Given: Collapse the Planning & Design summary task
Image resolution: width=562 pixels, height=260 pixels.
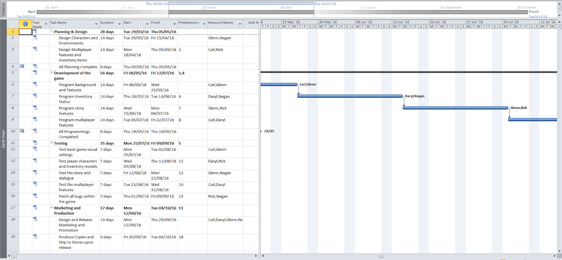Looking at the screenshot, I should coord(52,31).
